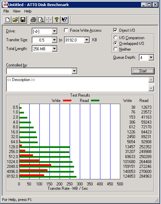Viewport: 161px width, 204px height.
Task: Click the description scrollbar up arrow
Action: pos(151,80)
